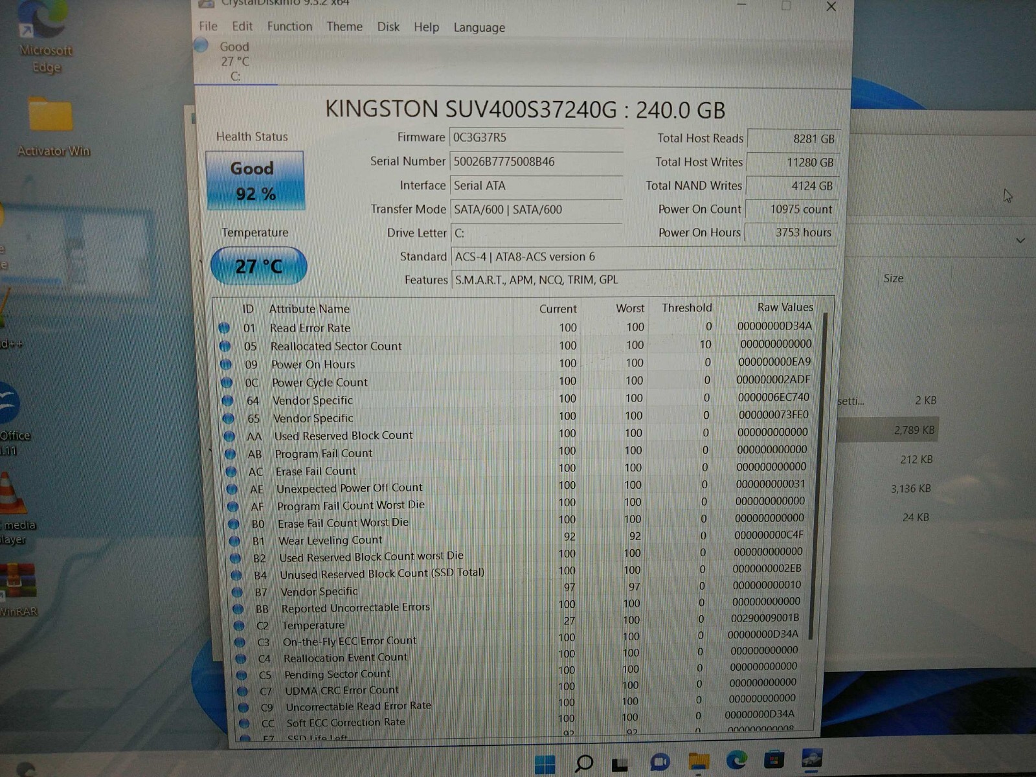Click the Standard field ACS-4
The width and height of the screenshot is (1036, 777).
pos(643,257)
